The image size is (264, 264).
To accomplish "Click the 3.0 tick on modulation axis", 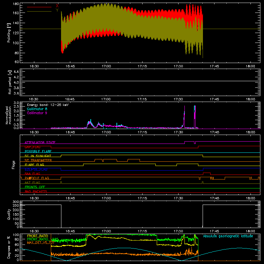I will click(16, 103).
